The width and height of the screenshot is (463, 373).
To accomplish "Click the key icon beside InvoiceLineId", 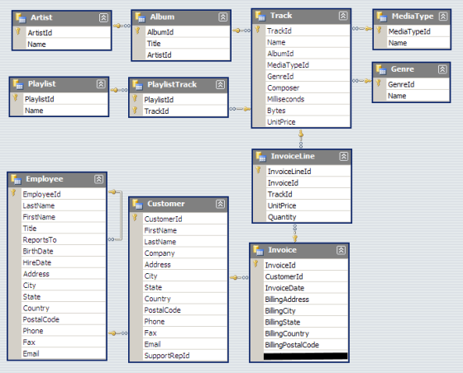I will (x=258, y=170).
